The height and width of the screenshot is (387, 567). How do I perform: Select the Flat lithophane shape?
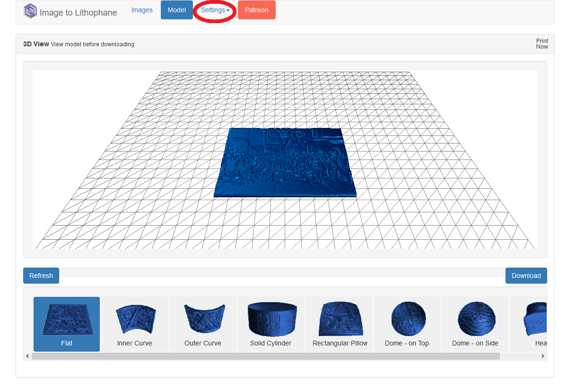(x=66, y=324)
